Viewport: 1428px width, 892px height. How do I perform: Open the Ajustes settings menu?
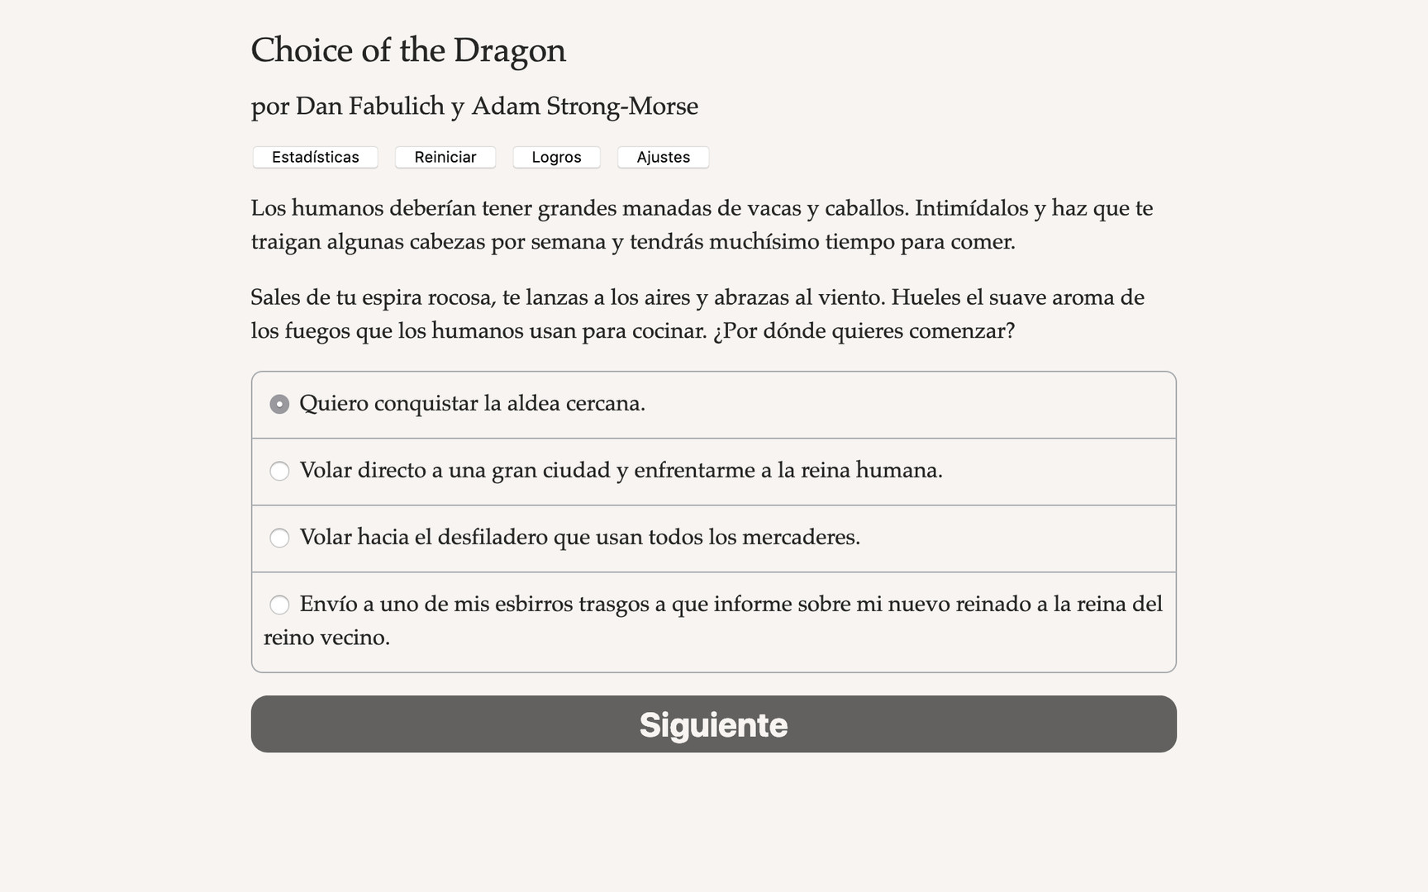click(663, 157)
